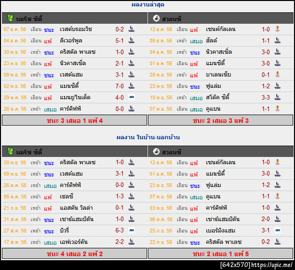This screenshot has width=295, height=270.
Task: Click the score 4-0 against แมนยูไนเต็ด
Action: (x=119, y=98)
